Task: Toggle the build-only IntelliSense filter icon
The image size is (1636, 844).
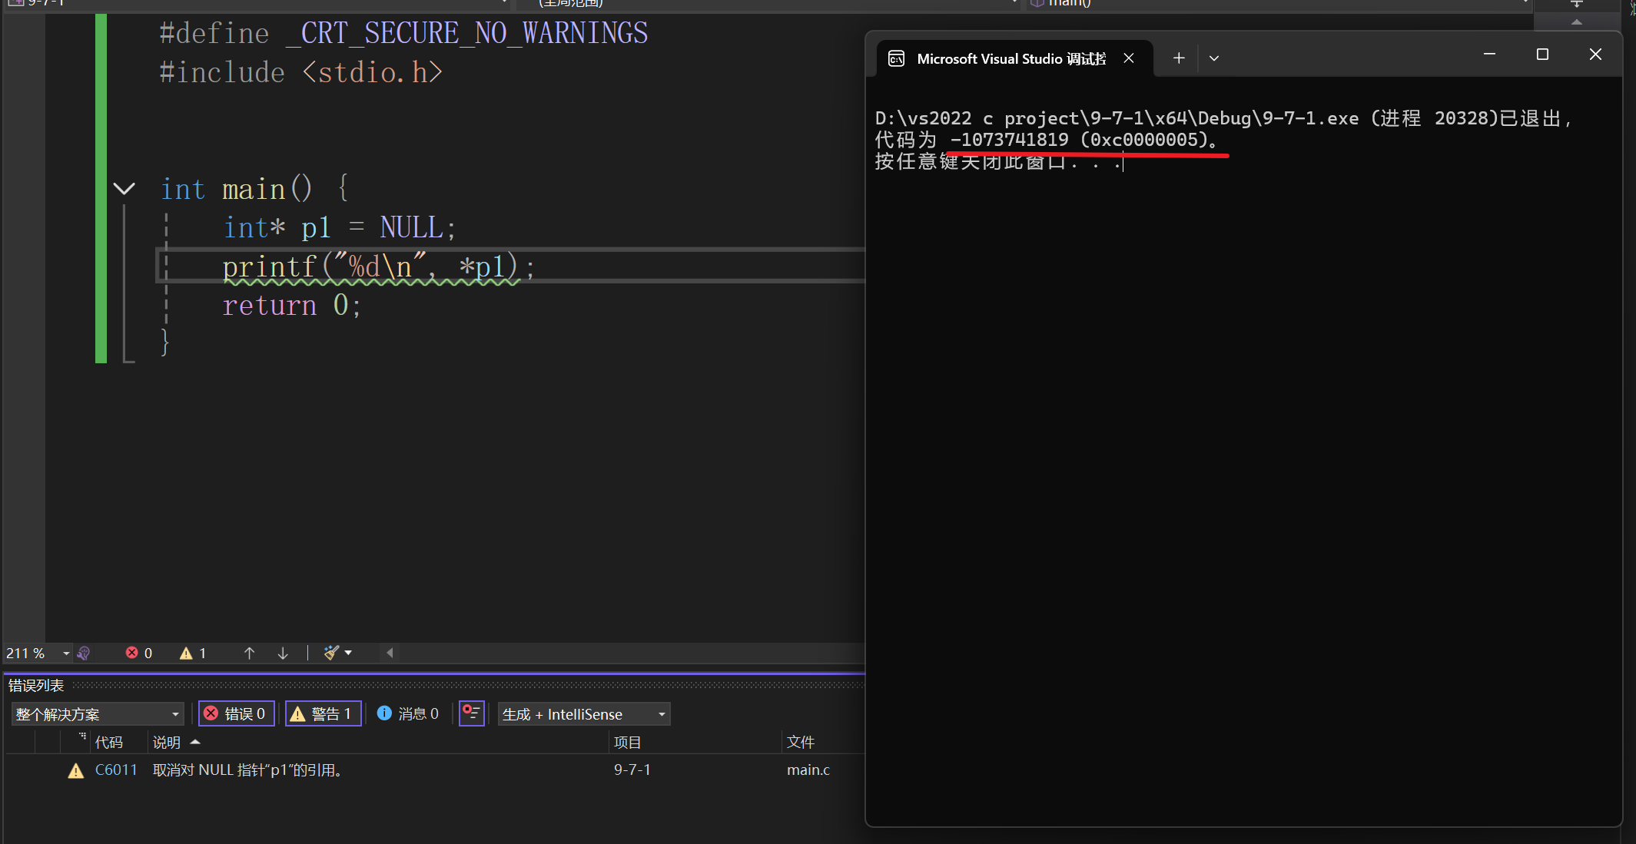Action: tap(471, 713)
